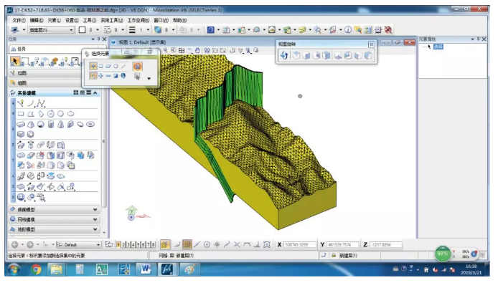
Task: Click the Pan View hand icon
Action: pos(197,50)
